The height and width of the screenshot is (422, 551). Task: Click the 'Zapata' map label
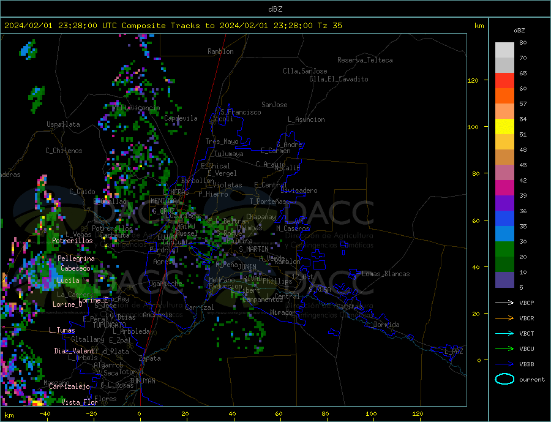150,359
